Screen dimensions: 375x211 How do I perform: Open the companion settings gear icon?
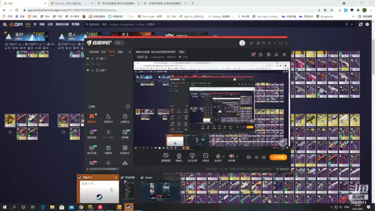pyautogui.click(x=264, y=157)
